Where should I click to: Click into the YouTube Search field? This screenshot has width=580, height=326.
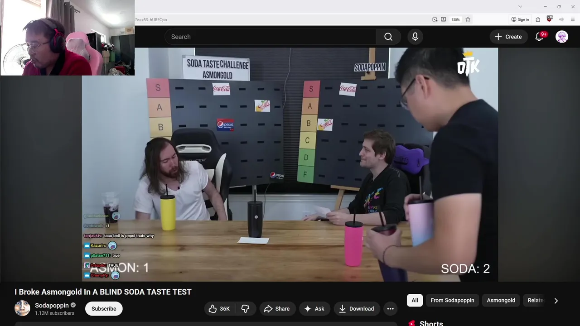(x=271, y=37)
